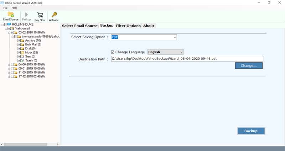Click the tree panel horizontal scrollbar thumb
Image resolution: width=285 pixels, height=151 pixels.
click(x=26, y=145)
